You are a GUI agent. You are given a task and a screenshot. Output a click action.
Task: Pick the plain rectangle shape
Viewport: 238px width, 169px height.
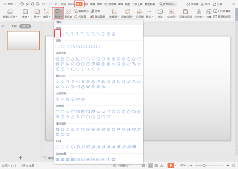click(58, 47)
